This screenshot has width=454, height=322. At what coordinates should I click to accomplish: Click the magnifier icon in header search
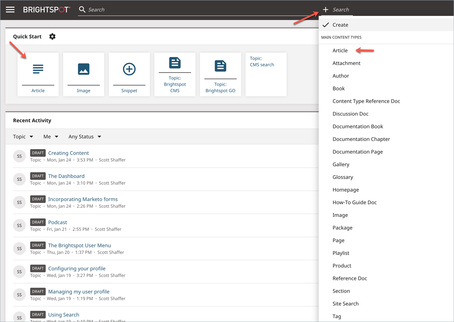tap(82, 9)
